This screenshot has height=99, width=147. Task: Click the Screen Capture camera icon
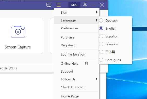(x=18, y=32)
